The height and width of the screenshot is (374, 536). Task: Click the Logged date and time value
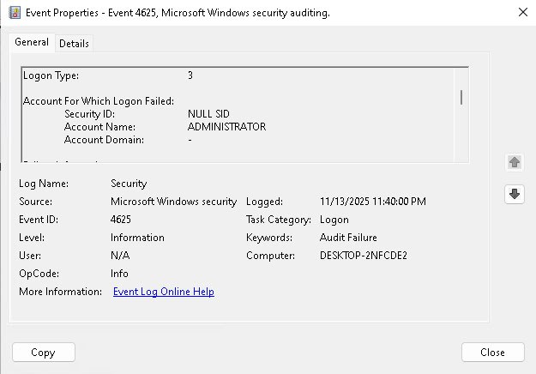[372, 202]
